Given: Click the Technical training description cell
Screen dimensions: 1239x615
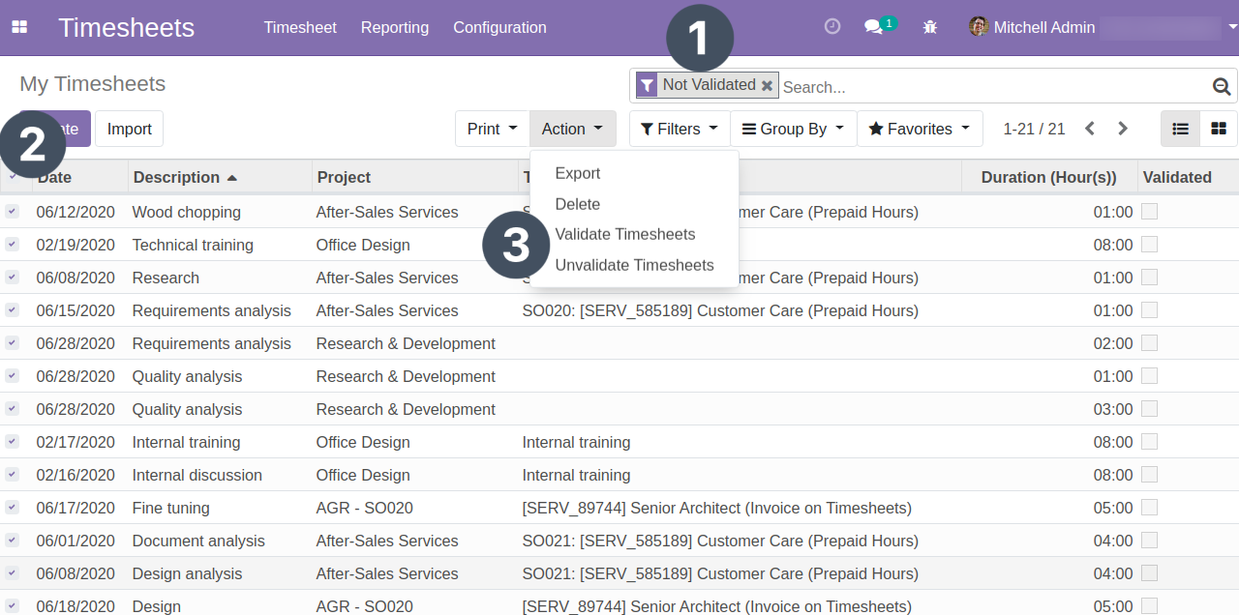Looking at the screenshot, I should [x=193, y=245].
